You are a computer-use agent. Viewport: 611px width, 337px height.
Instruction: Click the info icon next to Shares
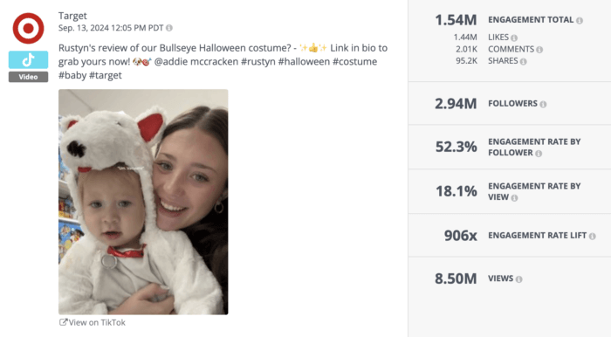pyautogui.click(x=524, y=62)
